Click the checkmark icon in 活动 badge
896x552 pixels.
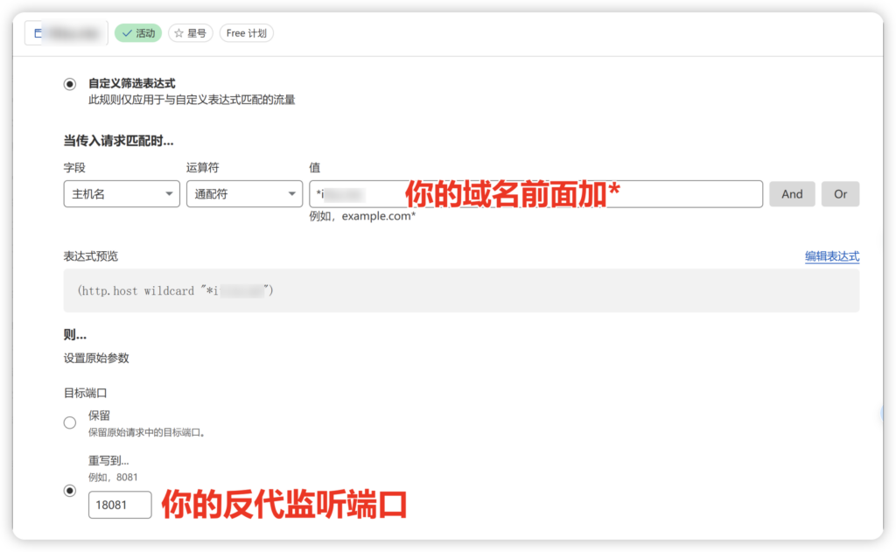click(x=127, y=33)
